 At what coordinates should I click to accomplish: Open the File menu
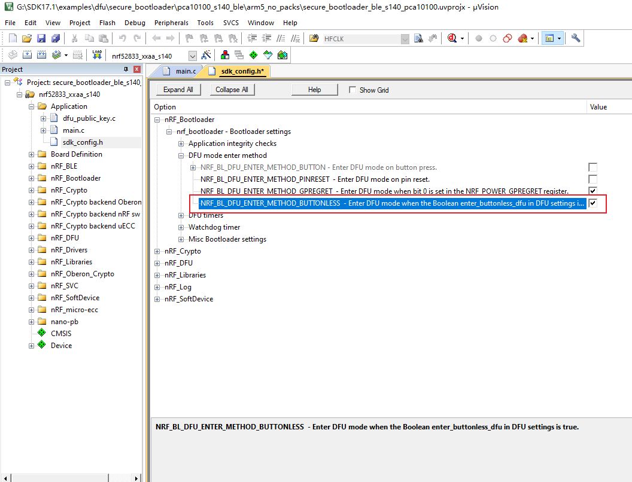click(10, 23)
